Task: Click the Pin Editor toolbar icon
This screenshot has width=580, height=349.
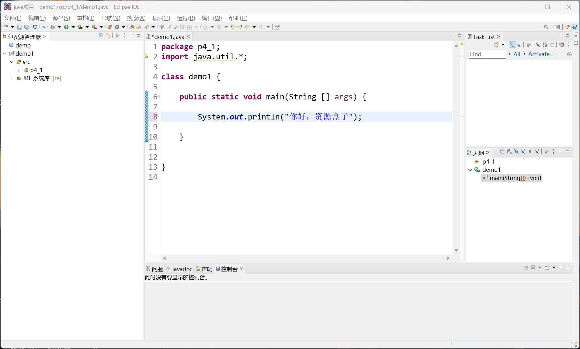Action: pos(277,27)
